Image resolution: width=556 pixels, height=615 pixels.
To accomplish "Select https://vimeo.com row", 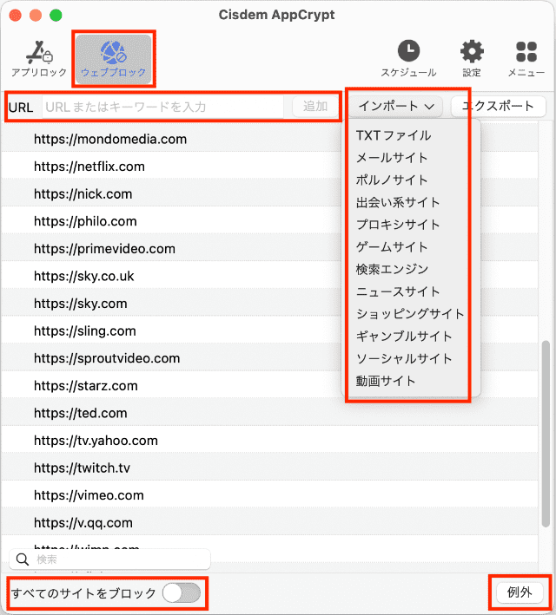I will [x=269, y=495].
